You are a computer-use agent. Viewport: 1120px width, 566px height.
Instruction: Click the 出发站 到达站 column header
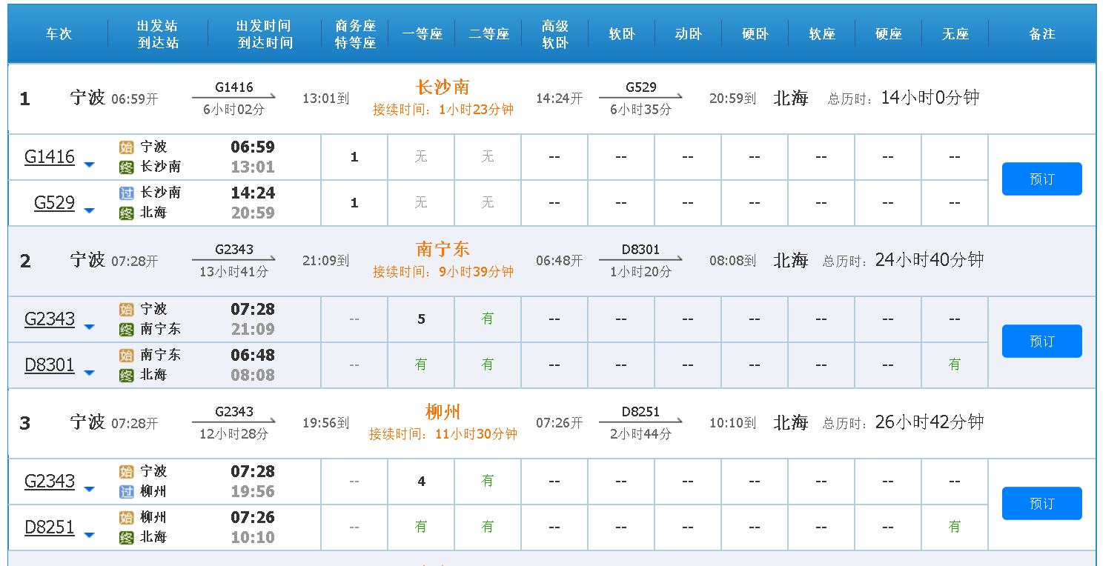pos(158,34)
